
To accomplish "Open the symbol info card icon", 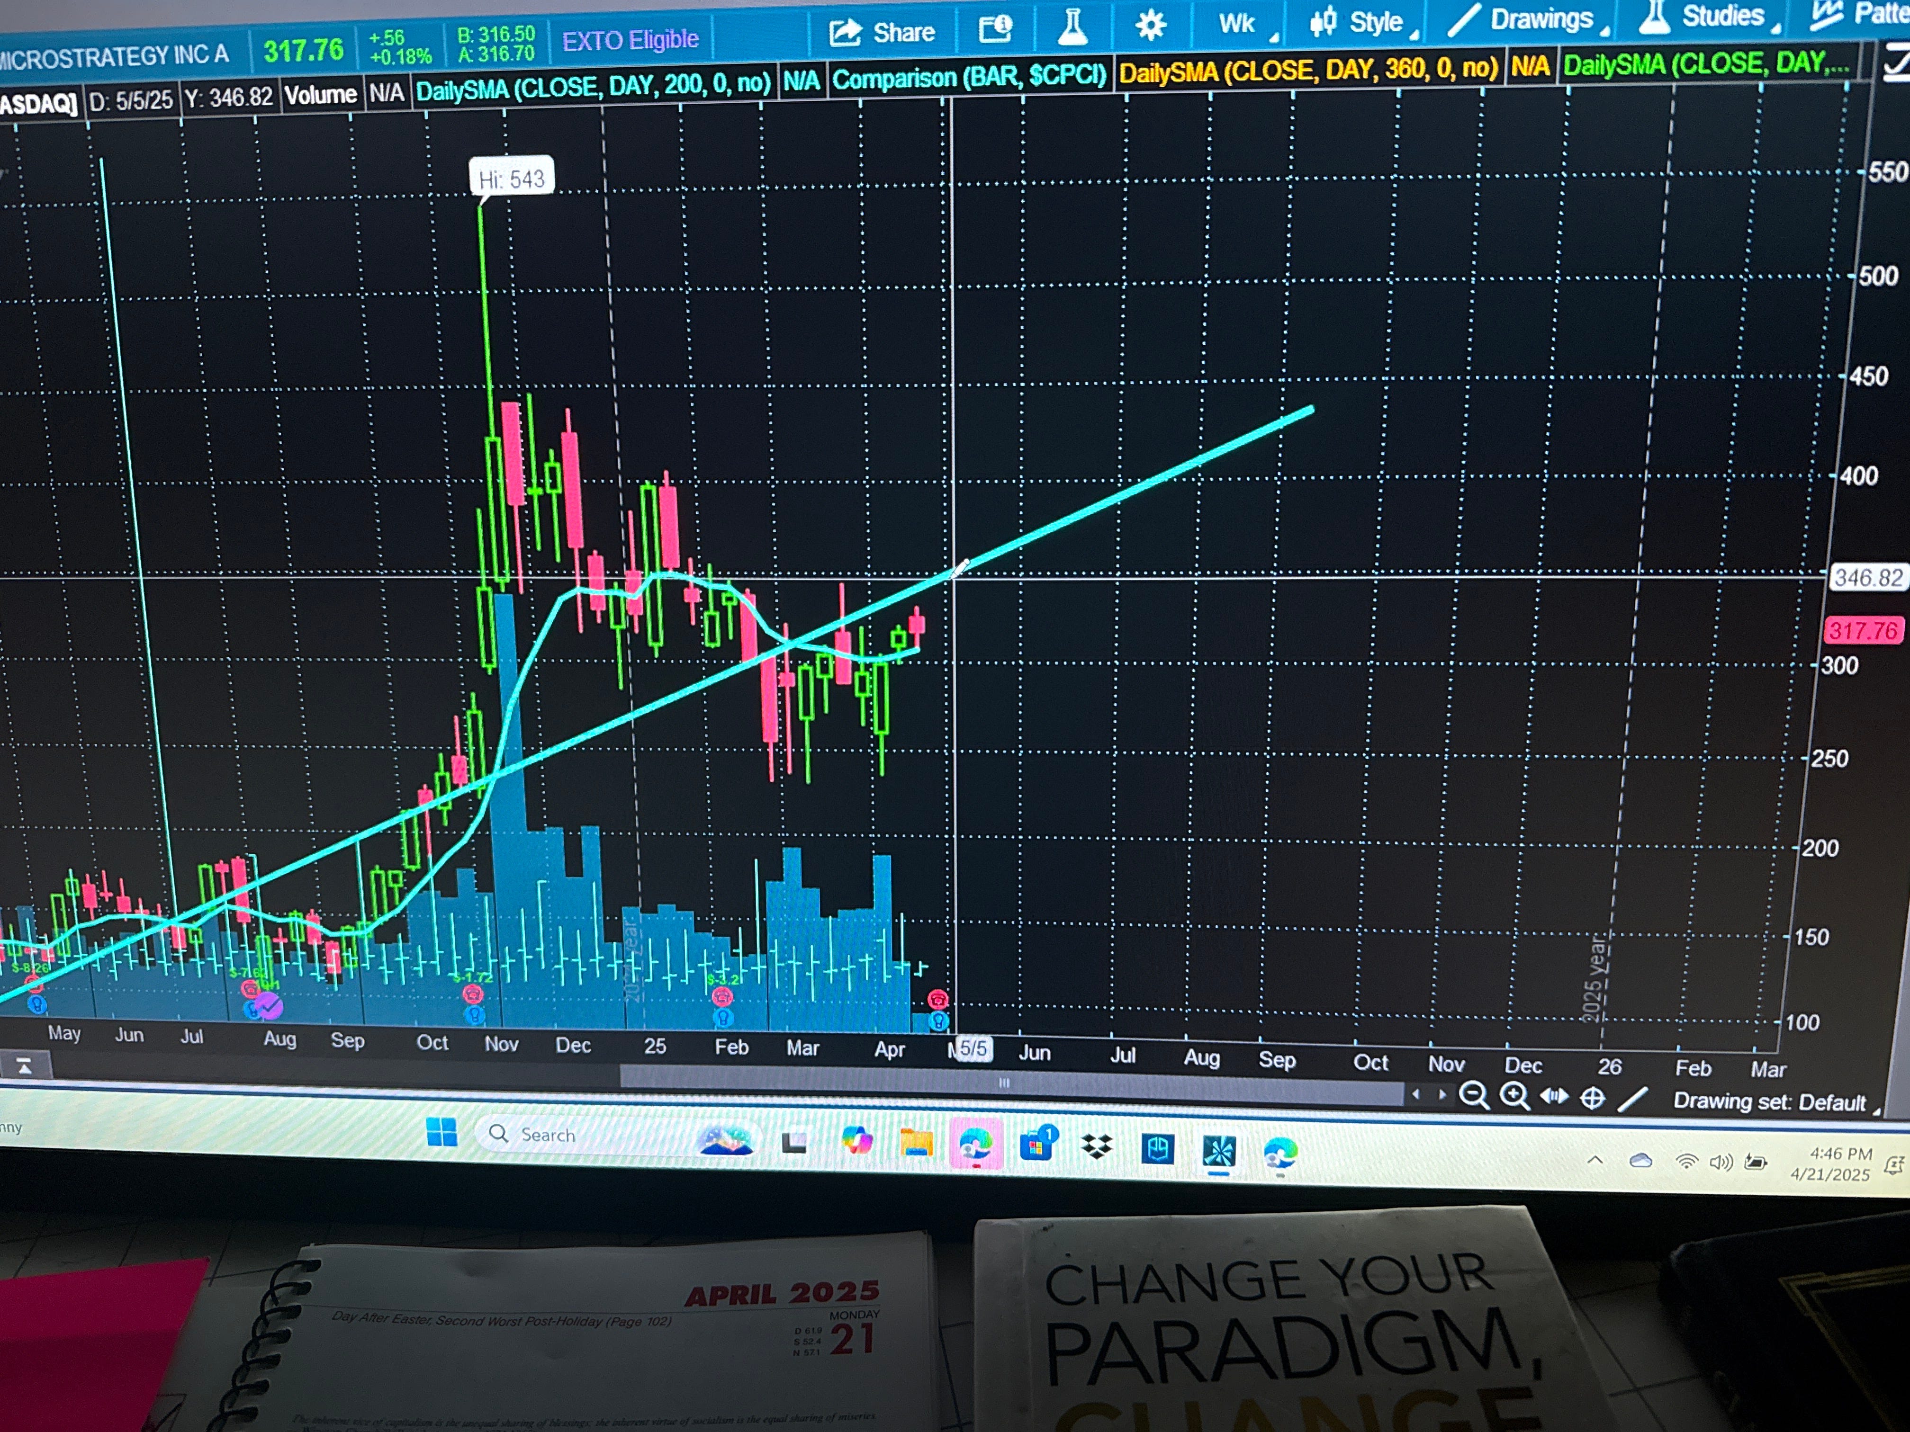I will click(x=995, y=29).
